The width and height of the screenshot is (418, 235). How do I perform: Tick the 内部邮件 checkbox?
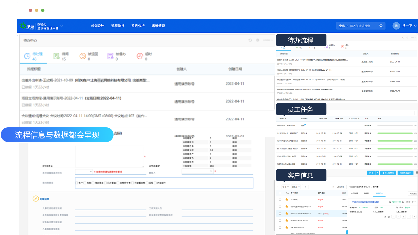pos(155,183)
